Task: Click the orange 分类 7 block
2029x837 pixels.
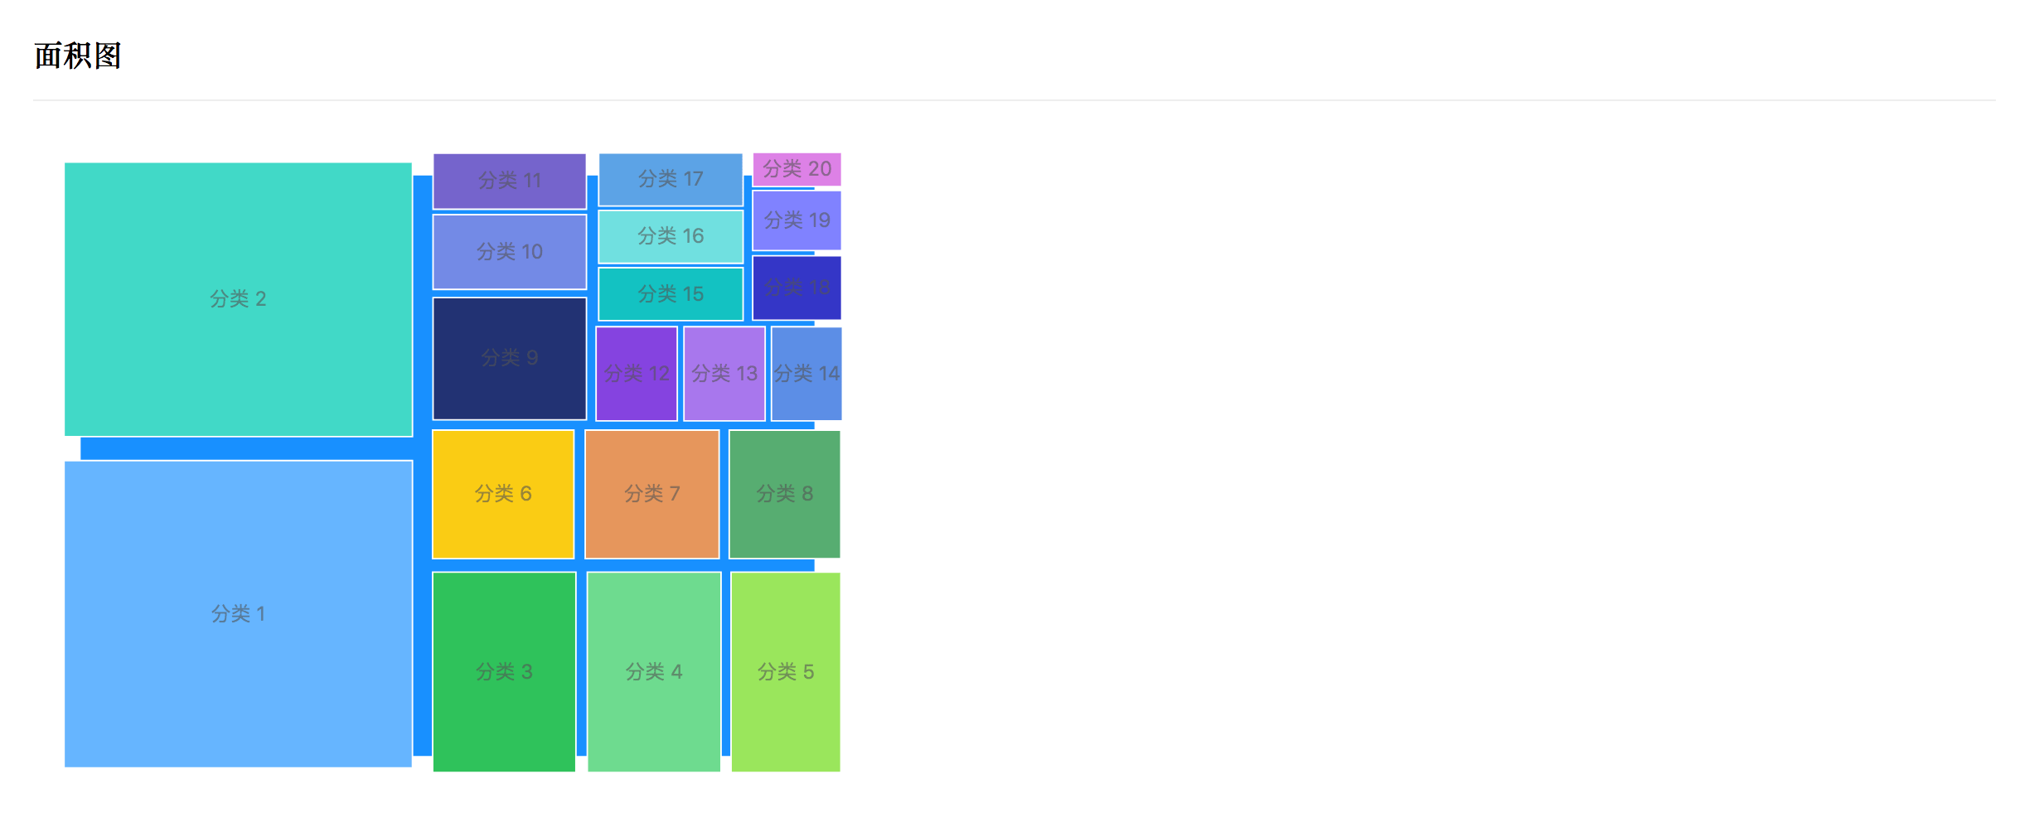Action: tap(652, 494)
